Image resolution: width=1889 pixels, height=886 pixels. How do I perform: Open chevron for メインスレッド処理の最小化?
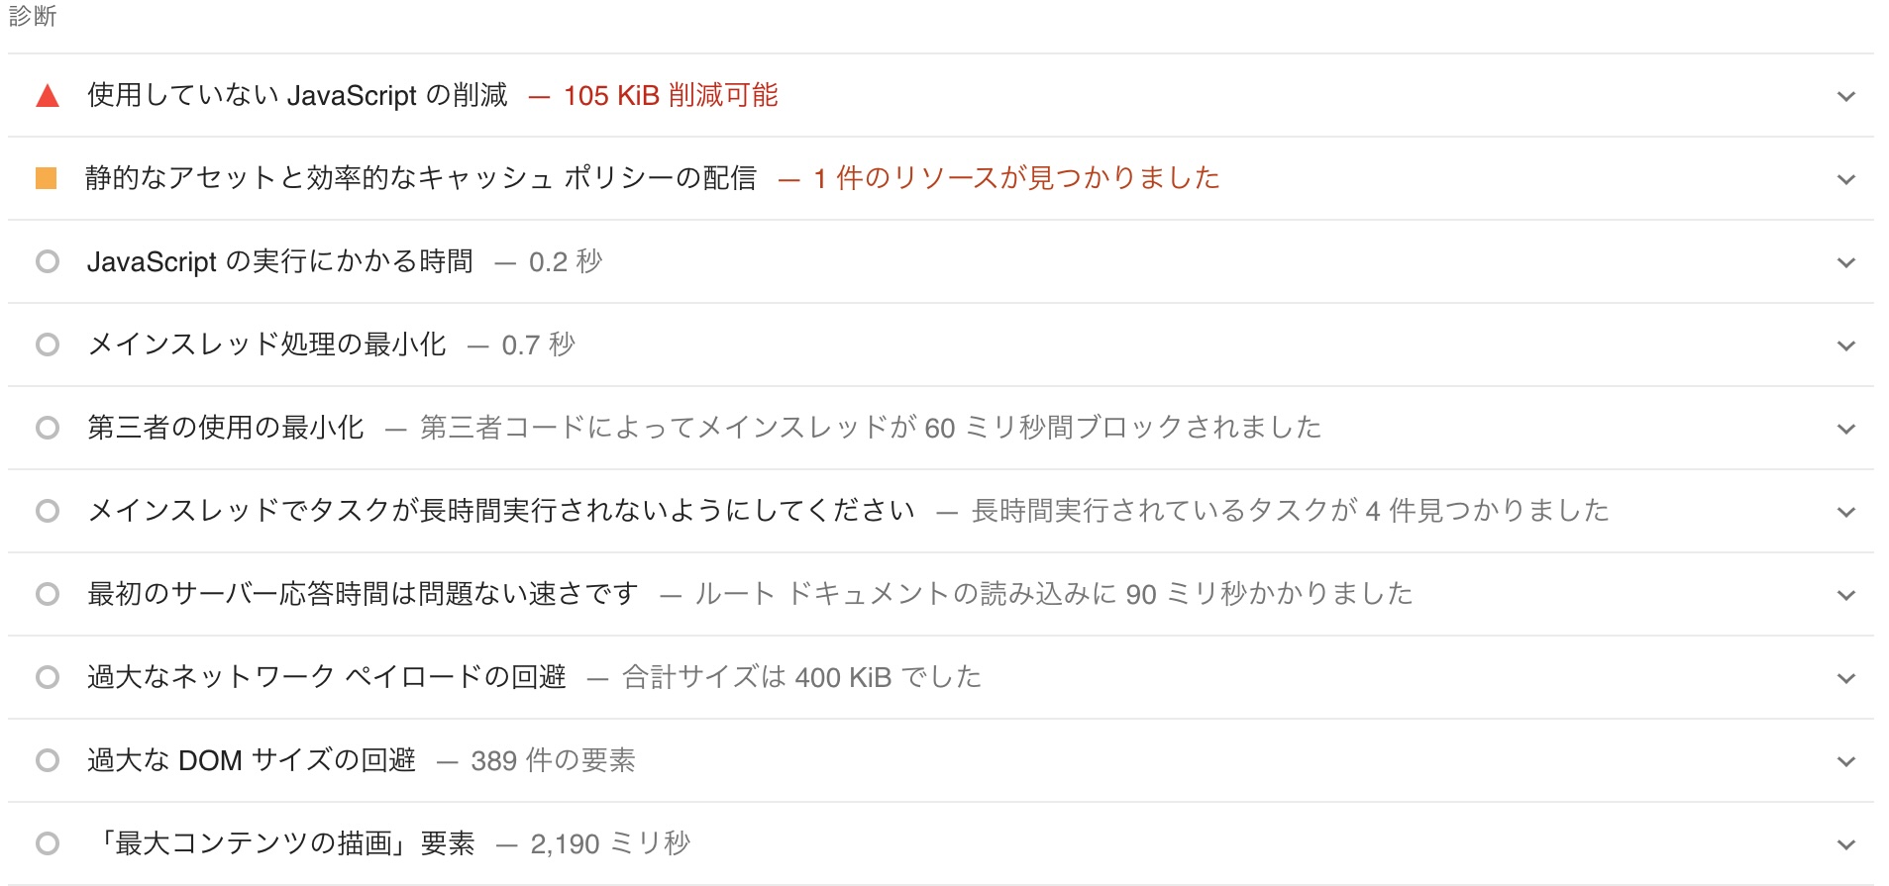1845,345
